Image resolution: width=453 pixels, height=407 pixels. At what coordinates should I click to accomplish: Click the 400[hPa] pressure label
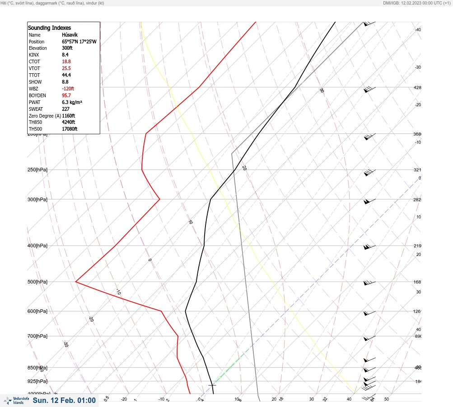(x=37, y=246)
